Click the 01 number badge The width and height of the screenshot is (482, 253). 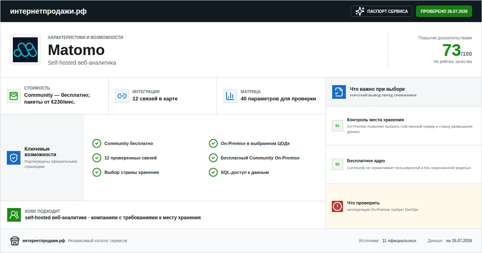(337, 126)
